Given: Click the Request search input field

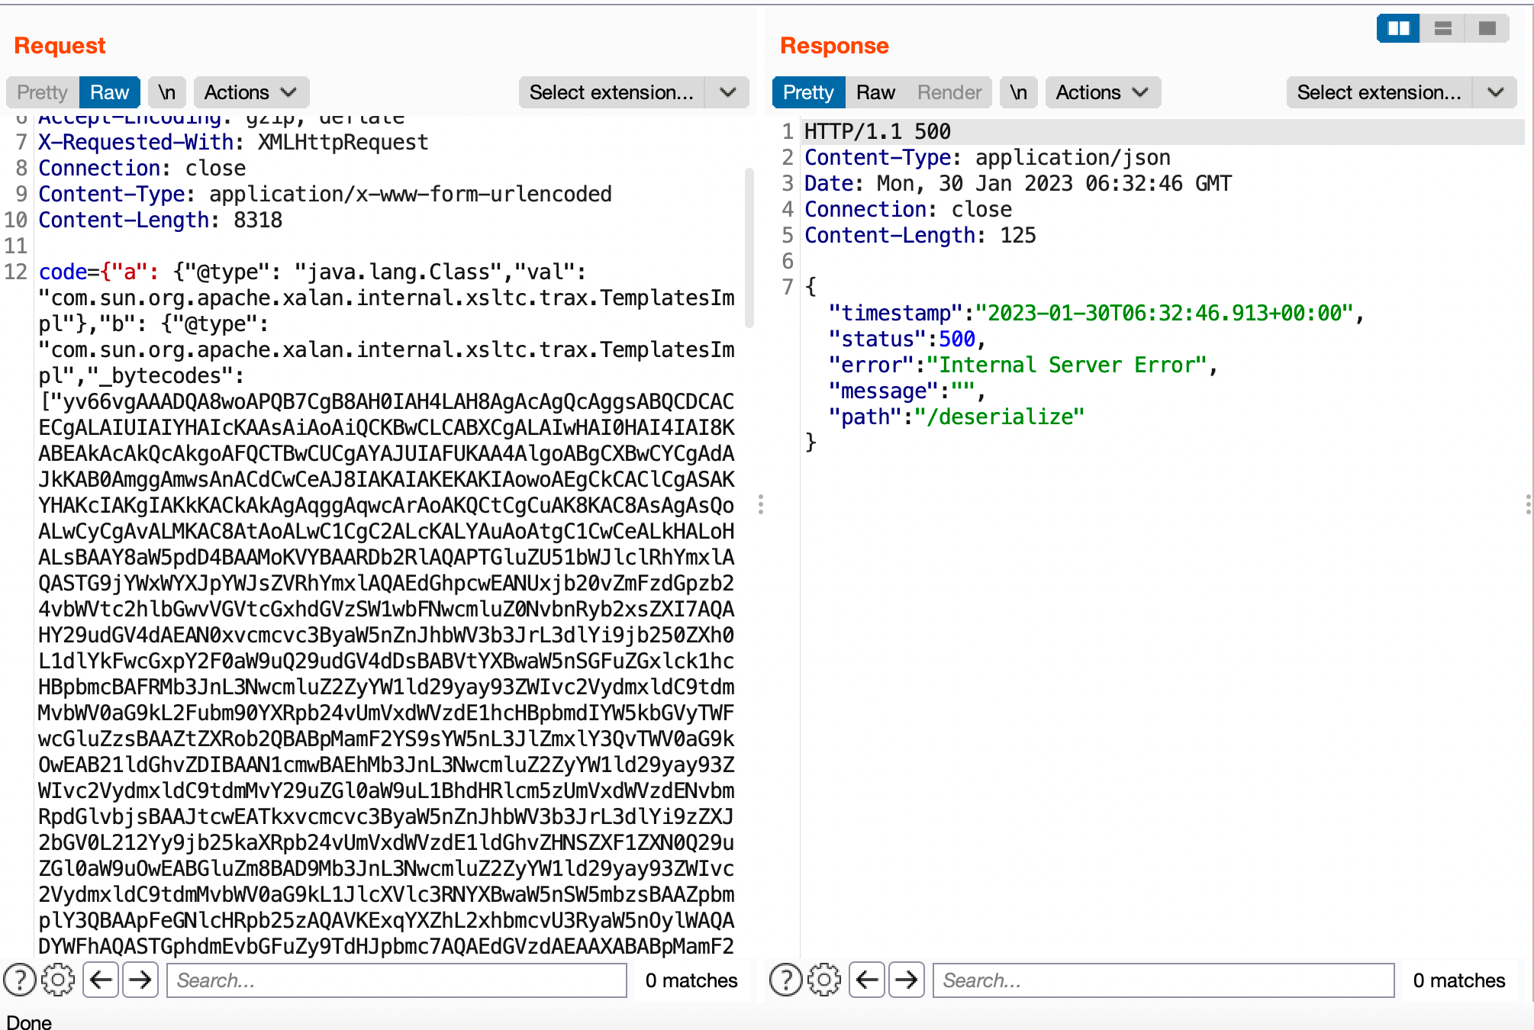Looking at the screenshot, I should click(397, 980).
